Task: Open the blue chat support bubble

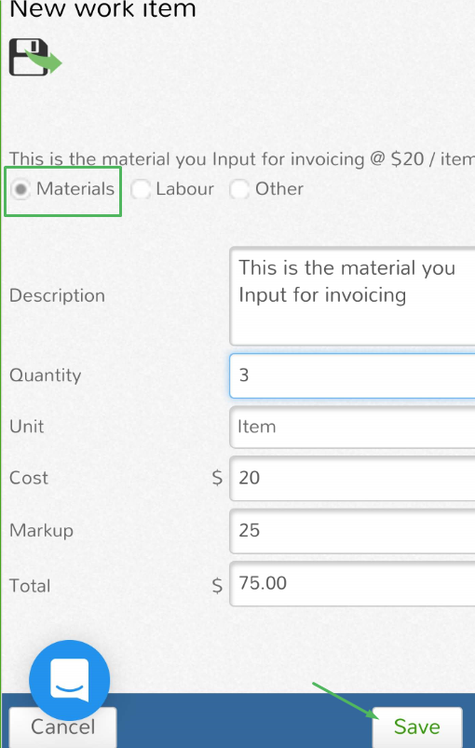Action: (70, 680)
